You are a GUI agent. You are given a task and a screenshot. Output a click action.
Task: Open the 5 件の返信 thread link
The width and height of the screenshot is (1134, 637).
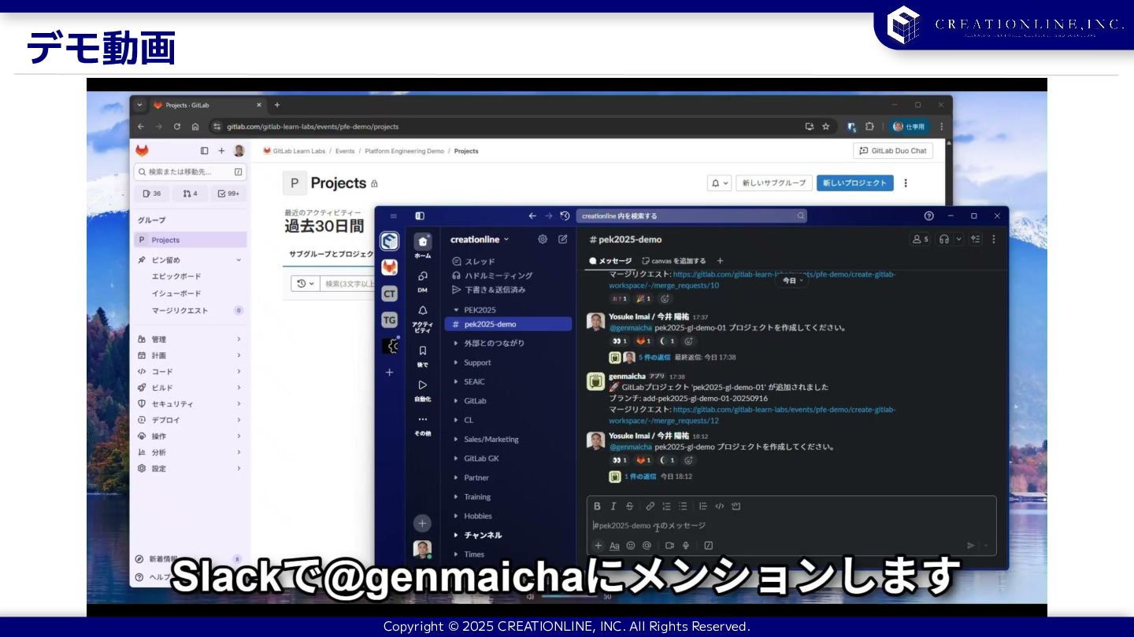(654, 357)
